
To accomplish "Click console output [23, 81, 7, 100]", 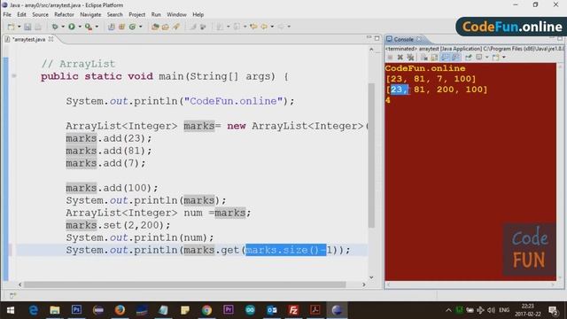I will click(431, 79).
